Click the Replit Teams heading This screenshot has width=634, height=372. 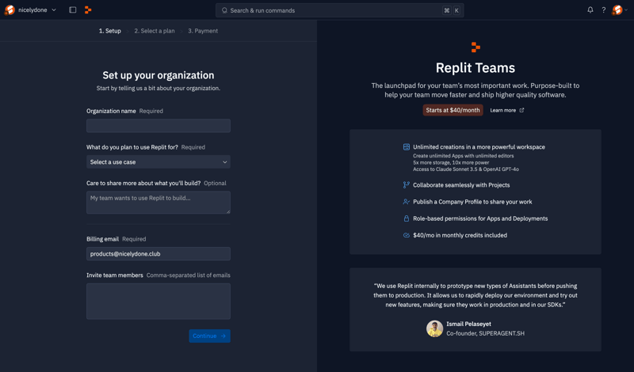475,68
